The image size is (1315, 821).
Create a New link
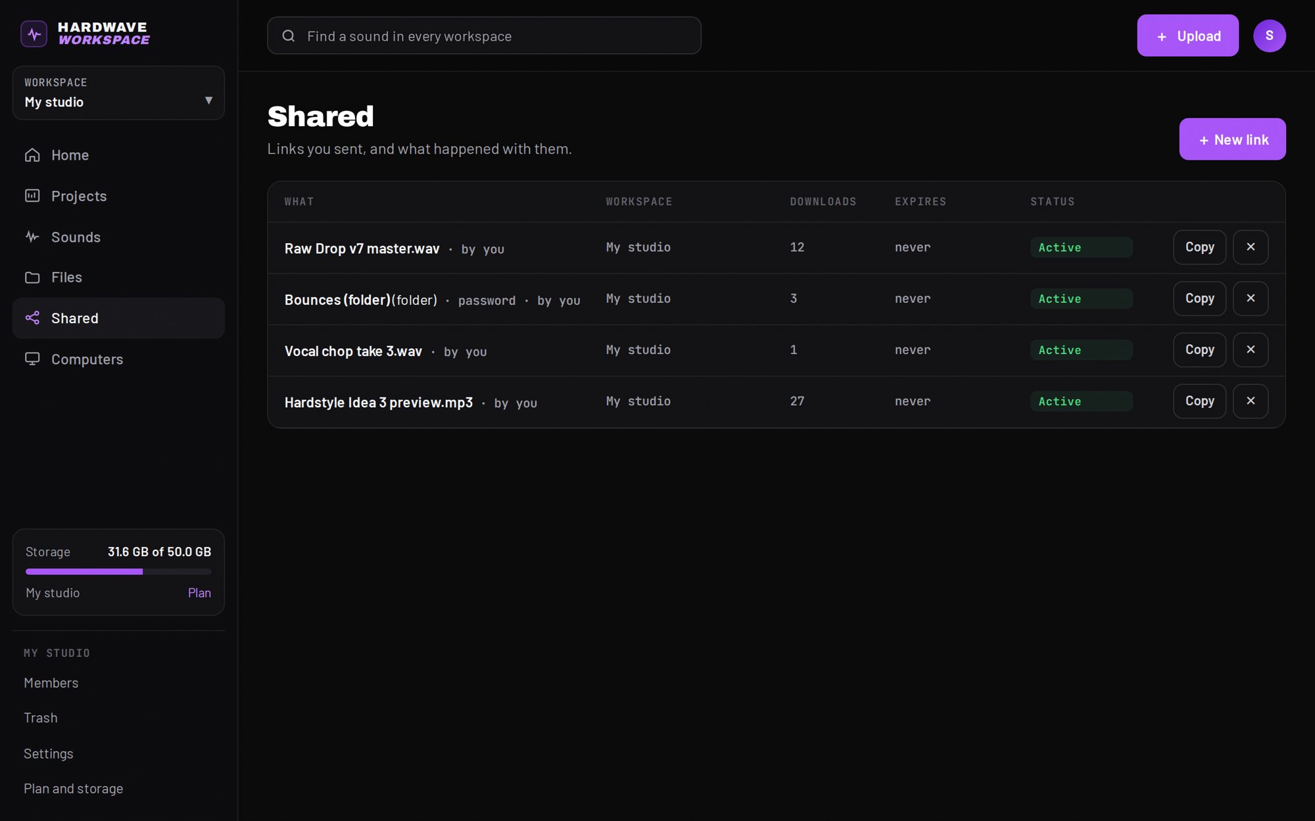[1232, 139]
